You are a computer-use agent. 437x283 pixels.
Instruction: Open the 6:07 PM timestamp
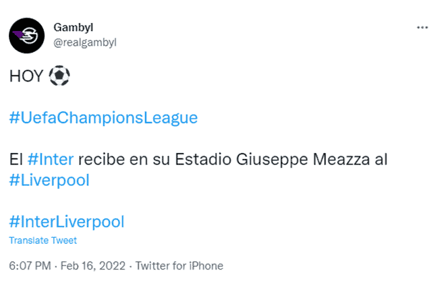tap(30, 265)
